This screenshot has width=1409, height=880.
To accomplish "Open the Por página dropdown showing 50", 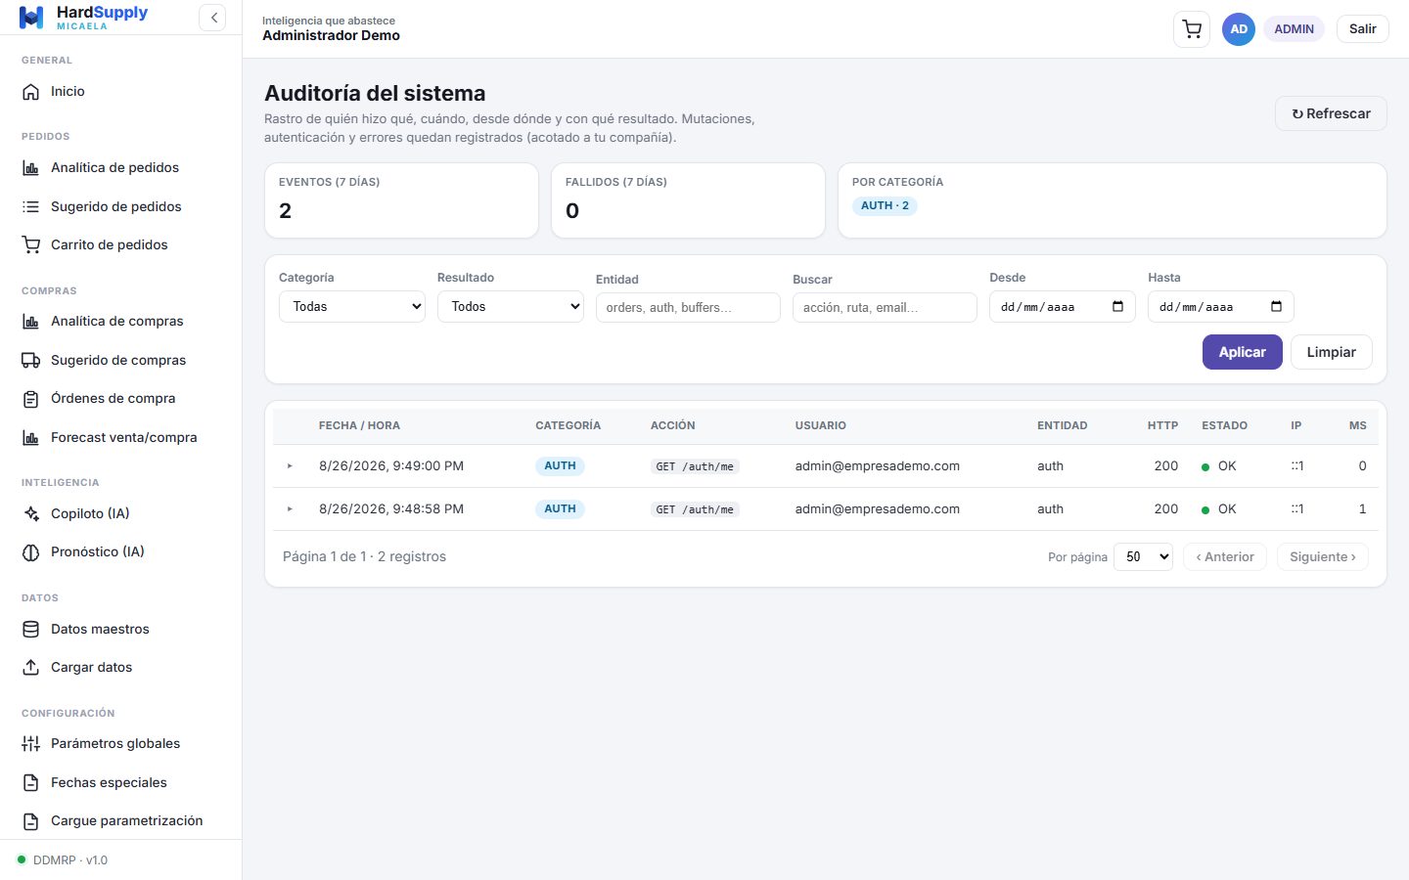I will point(1143,556).
